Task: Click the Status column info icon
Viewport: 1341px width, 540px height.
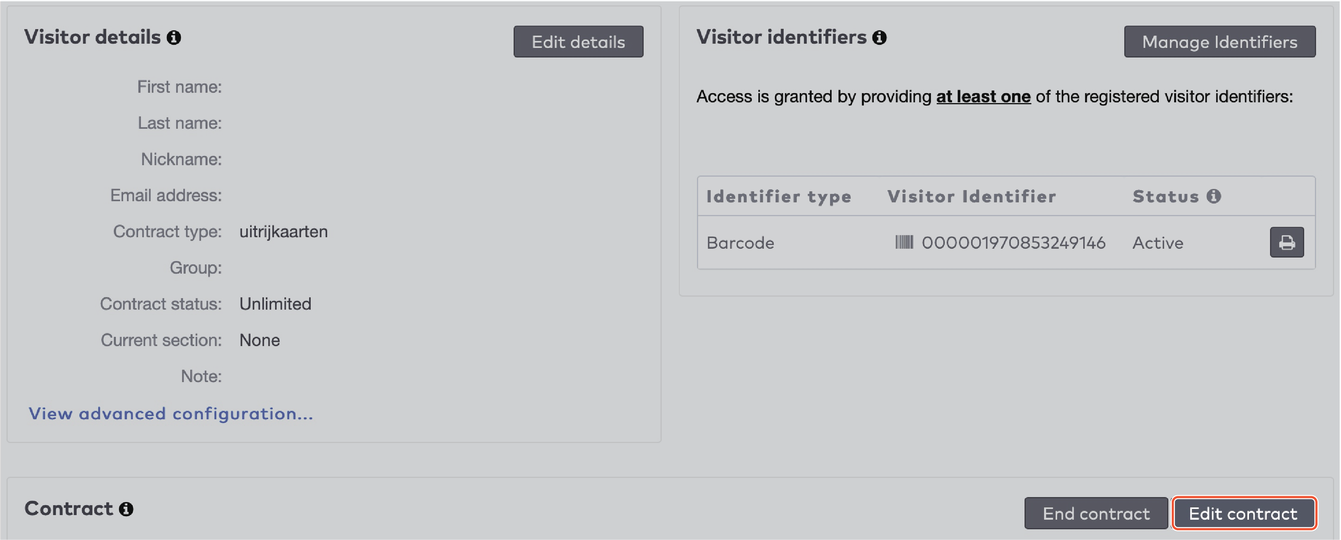Action: (x=1214, y=196)
